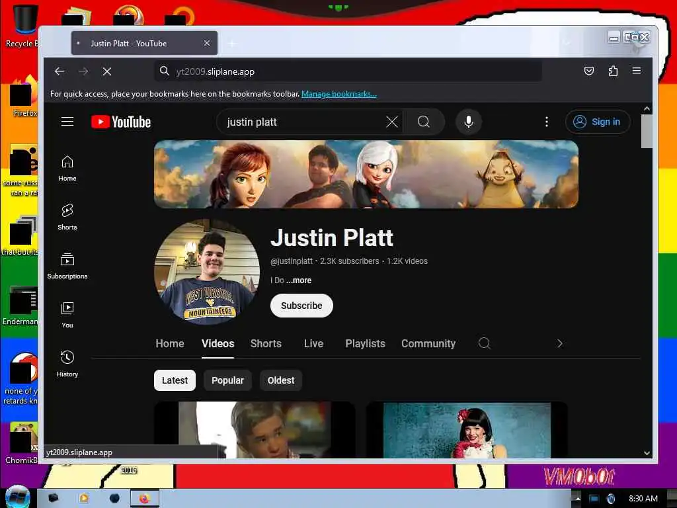
Task: Open the Recycle Bin desktop icon
Action: click(22, 26)
